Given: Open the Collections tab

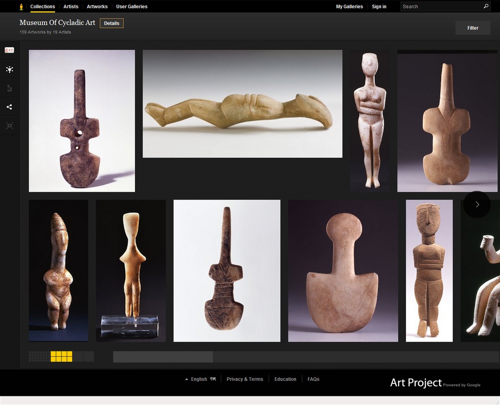Looking at the screenshot, I should pos(42,6).
